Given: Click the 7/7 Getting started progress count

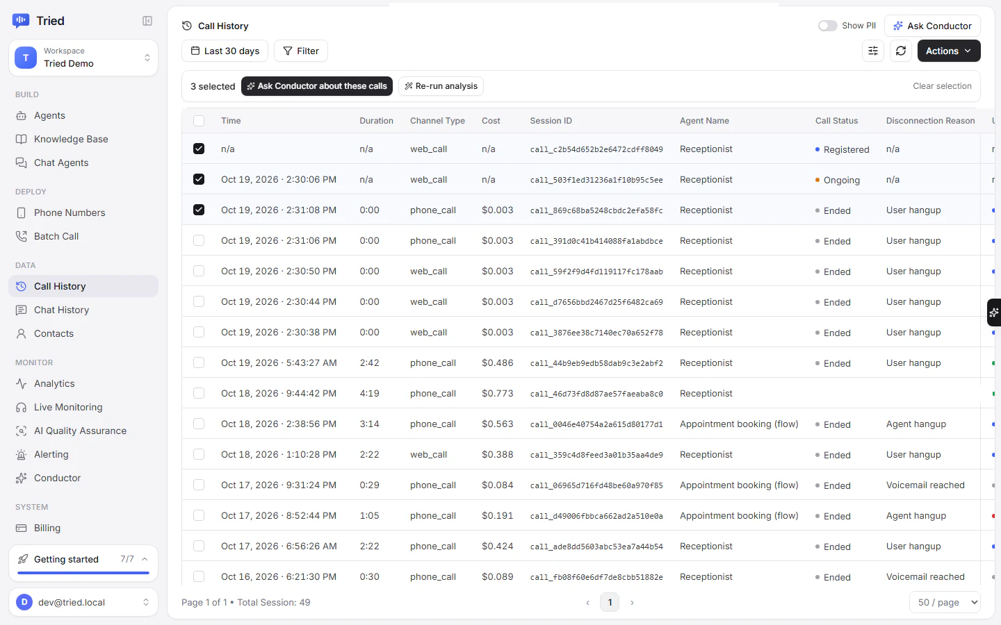Looking at the screenshot, I should coord(127,559).
